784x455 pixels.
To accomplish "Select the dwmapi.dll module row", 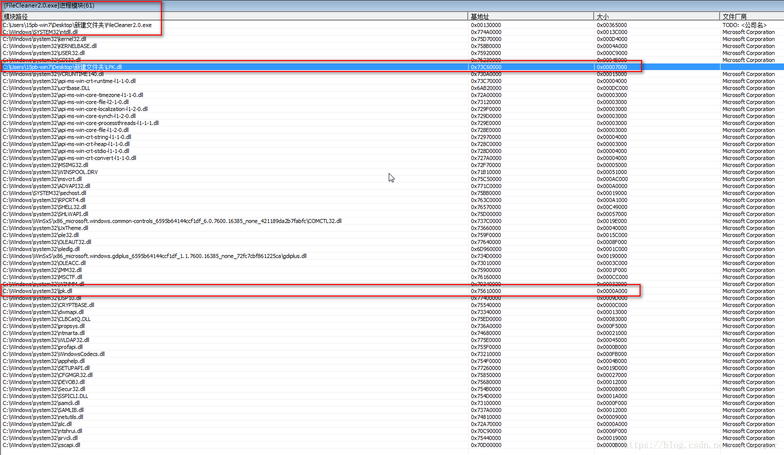I will point(392,312).
